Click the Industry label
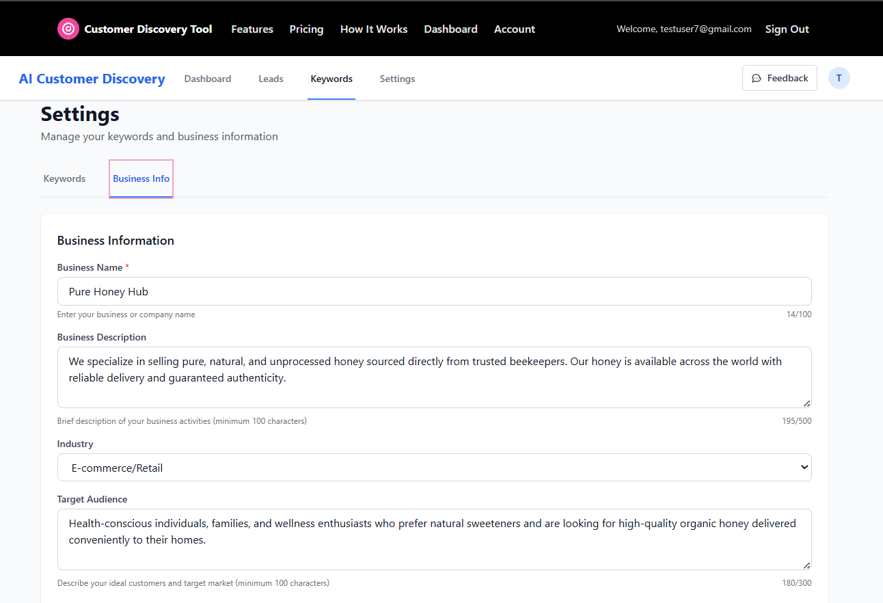 [75, 444]
